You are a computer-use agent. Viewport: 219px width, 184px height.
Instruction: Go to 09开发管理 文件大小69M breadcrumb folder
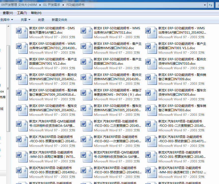click(x=19, y=5)
